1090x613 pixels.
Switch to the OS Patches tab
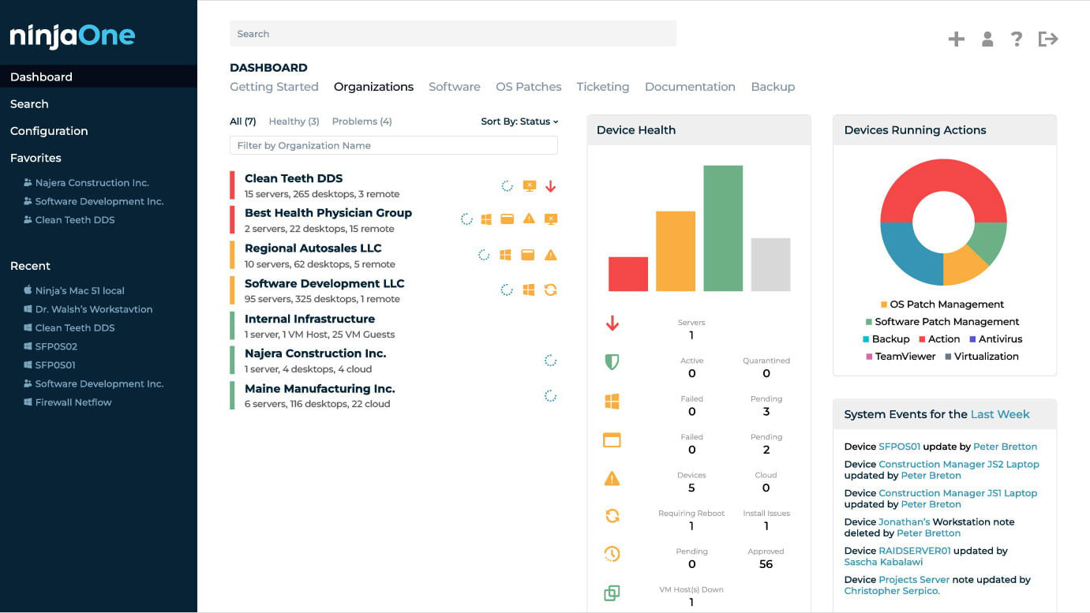click(529, 87)
